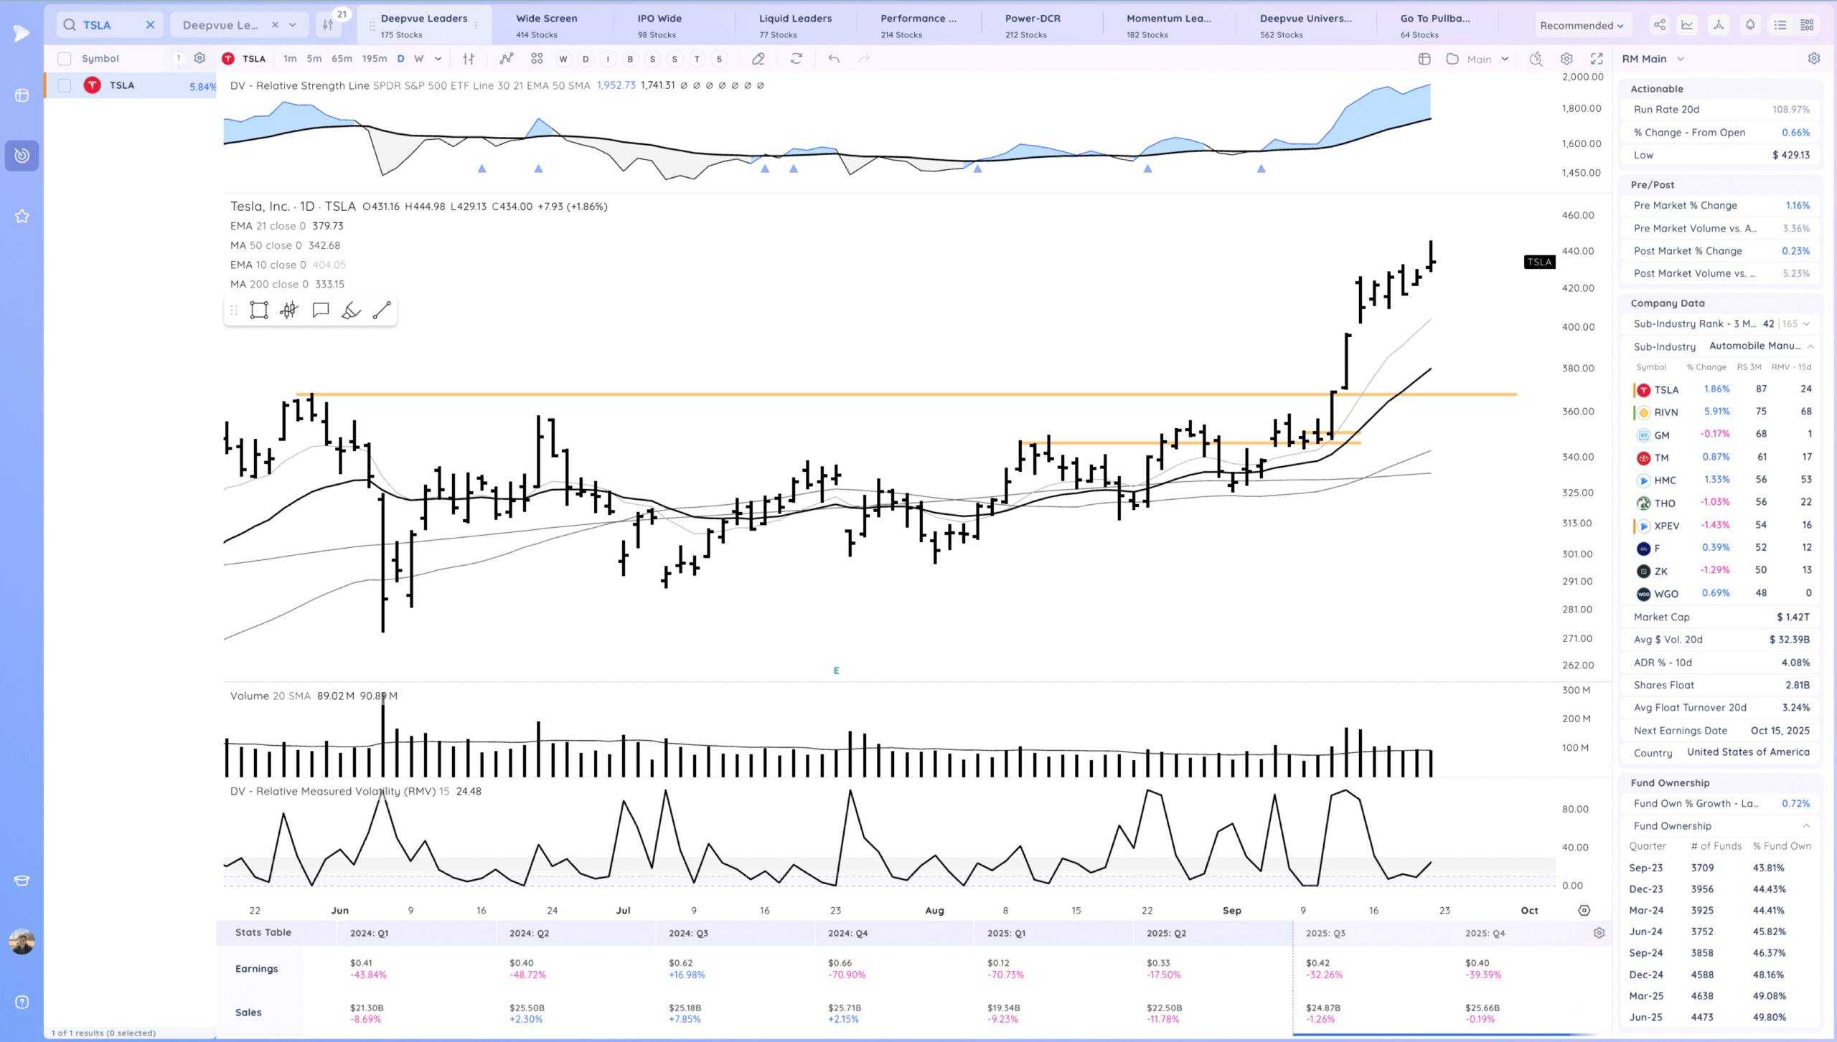
Task: Toggle fullscreen chart view
Action: 1597,59
